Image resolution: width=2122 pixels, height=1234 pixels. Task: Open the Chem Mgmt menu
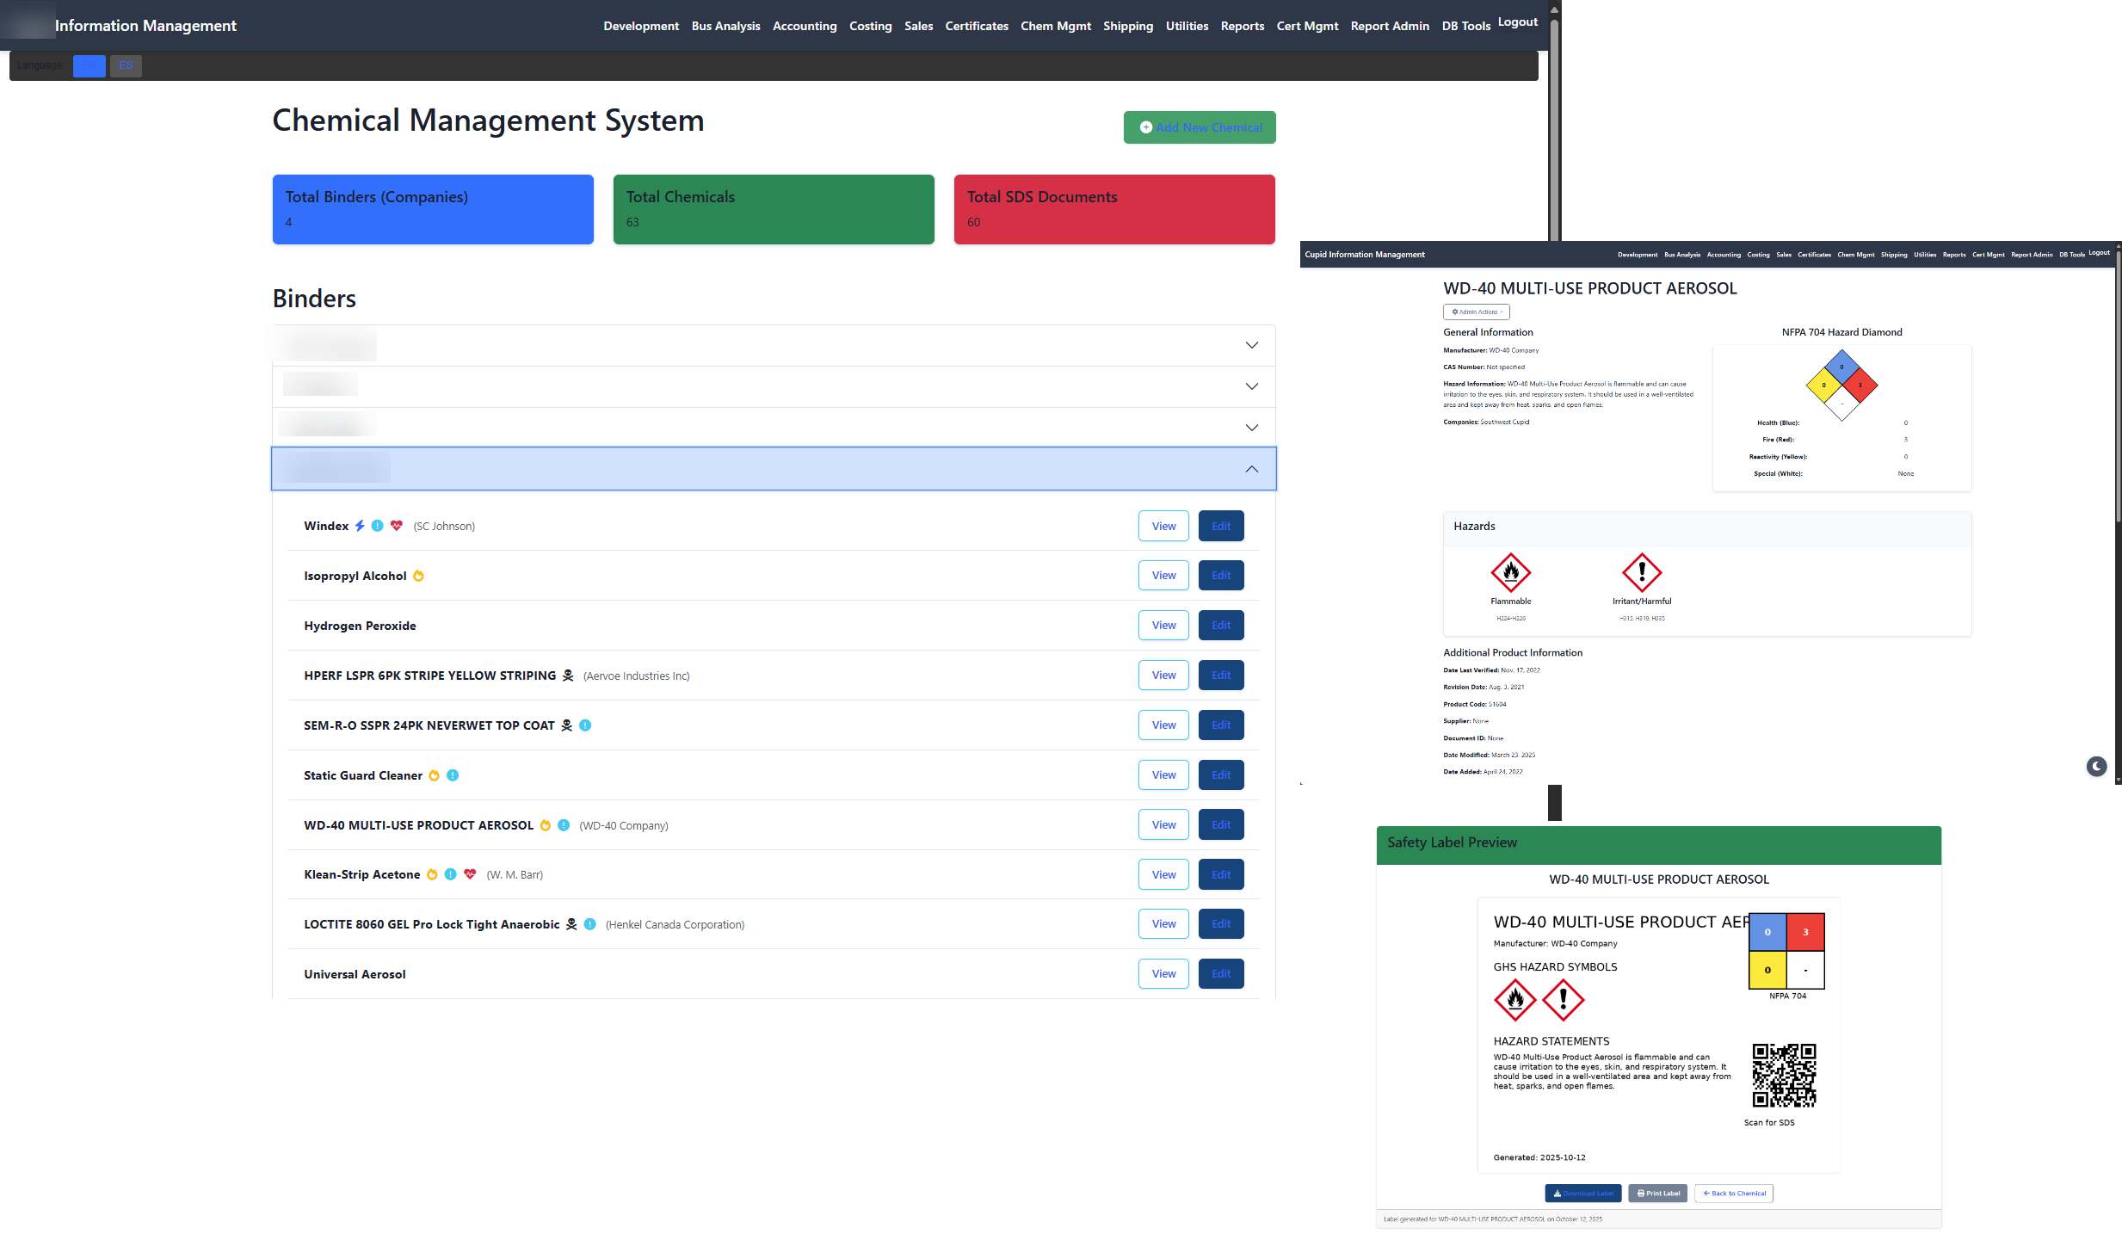1056,26
